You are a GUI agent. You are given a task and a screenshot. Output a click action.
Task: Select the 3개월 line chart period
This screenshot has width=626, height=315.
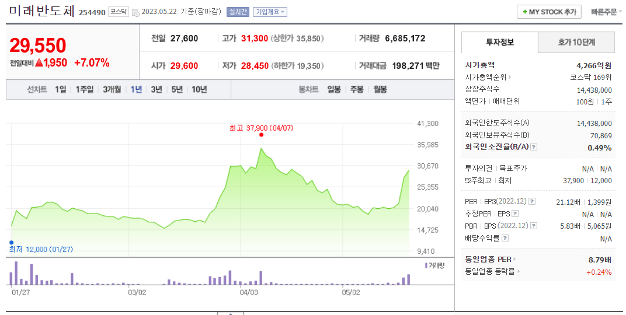112,89
